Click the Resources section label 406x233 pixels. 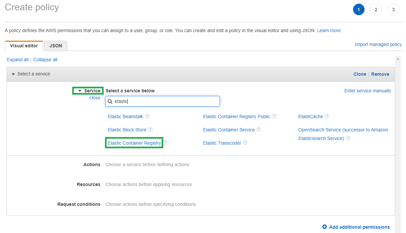click(x=88, y=184)
